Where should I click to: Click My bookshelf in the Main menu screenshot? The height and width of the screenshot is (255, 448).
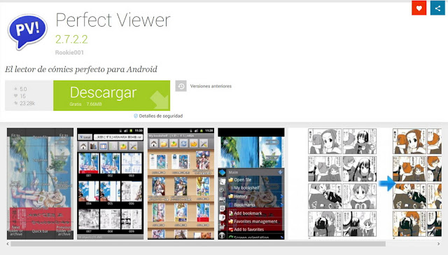246,188
